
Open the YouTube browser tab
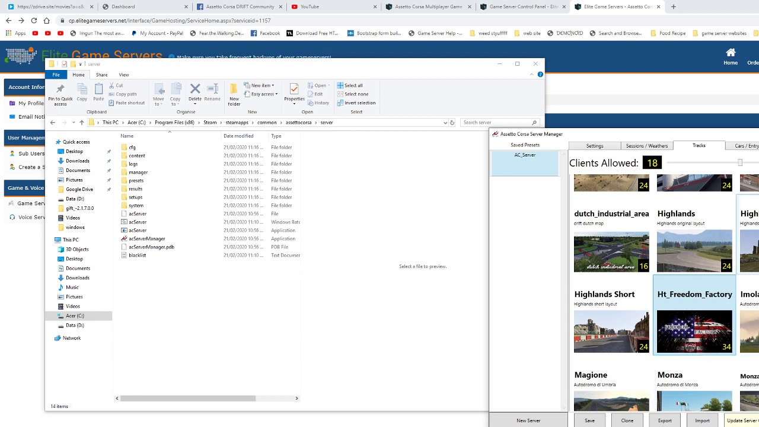tap(333, 7)
